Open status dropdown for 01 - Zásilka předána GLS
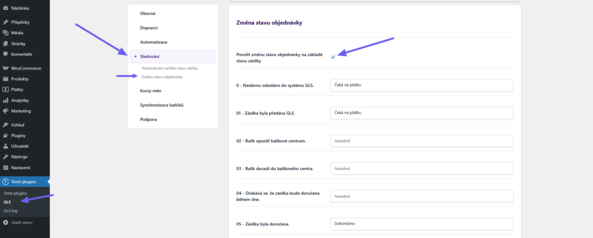The height and width of the screenshot is (238, 593). [x=422, y=113]
